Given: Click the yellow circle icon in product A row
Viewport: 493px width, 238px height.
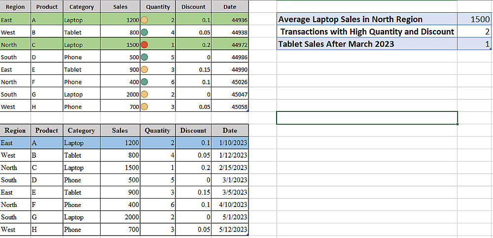Looking at the screenshot, I should point(144,20).
